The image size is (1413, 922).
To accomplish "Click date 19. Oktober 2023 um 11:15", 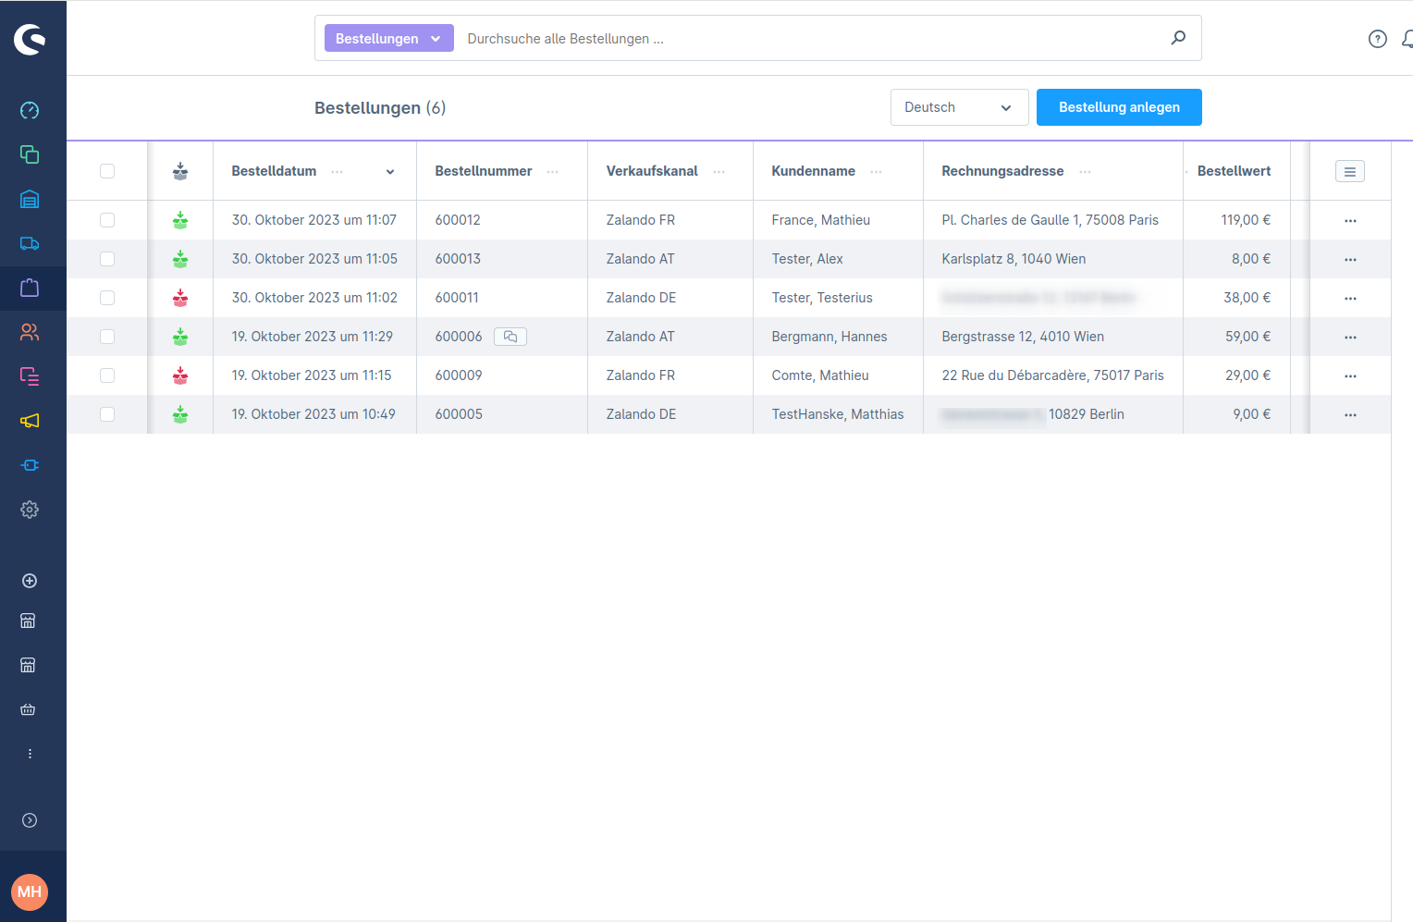I will 312,375.
